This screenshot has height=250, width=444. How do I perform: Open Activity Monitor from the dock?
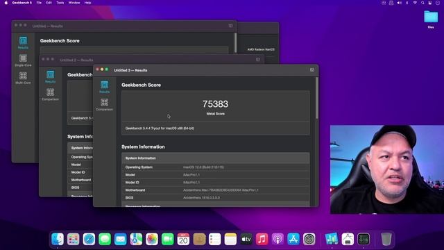coord(364,239)
